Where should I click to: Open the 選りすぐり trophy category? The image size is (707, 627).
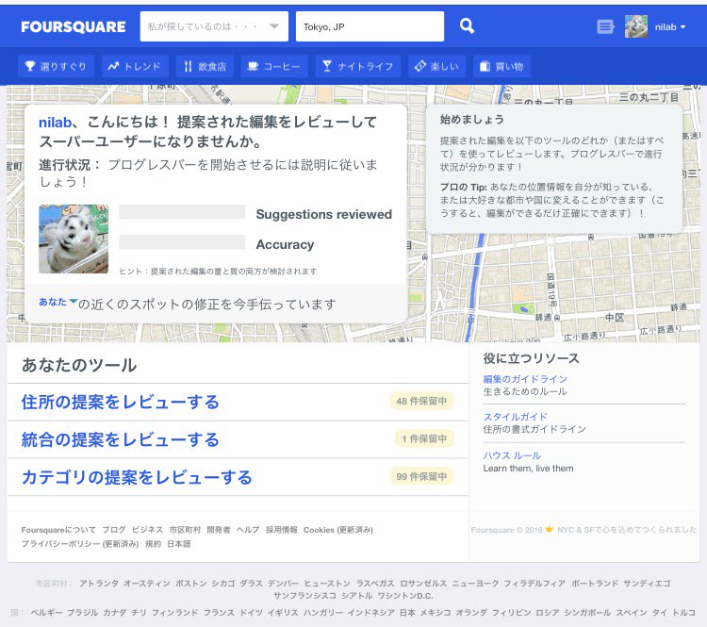[x=57, y=66]
